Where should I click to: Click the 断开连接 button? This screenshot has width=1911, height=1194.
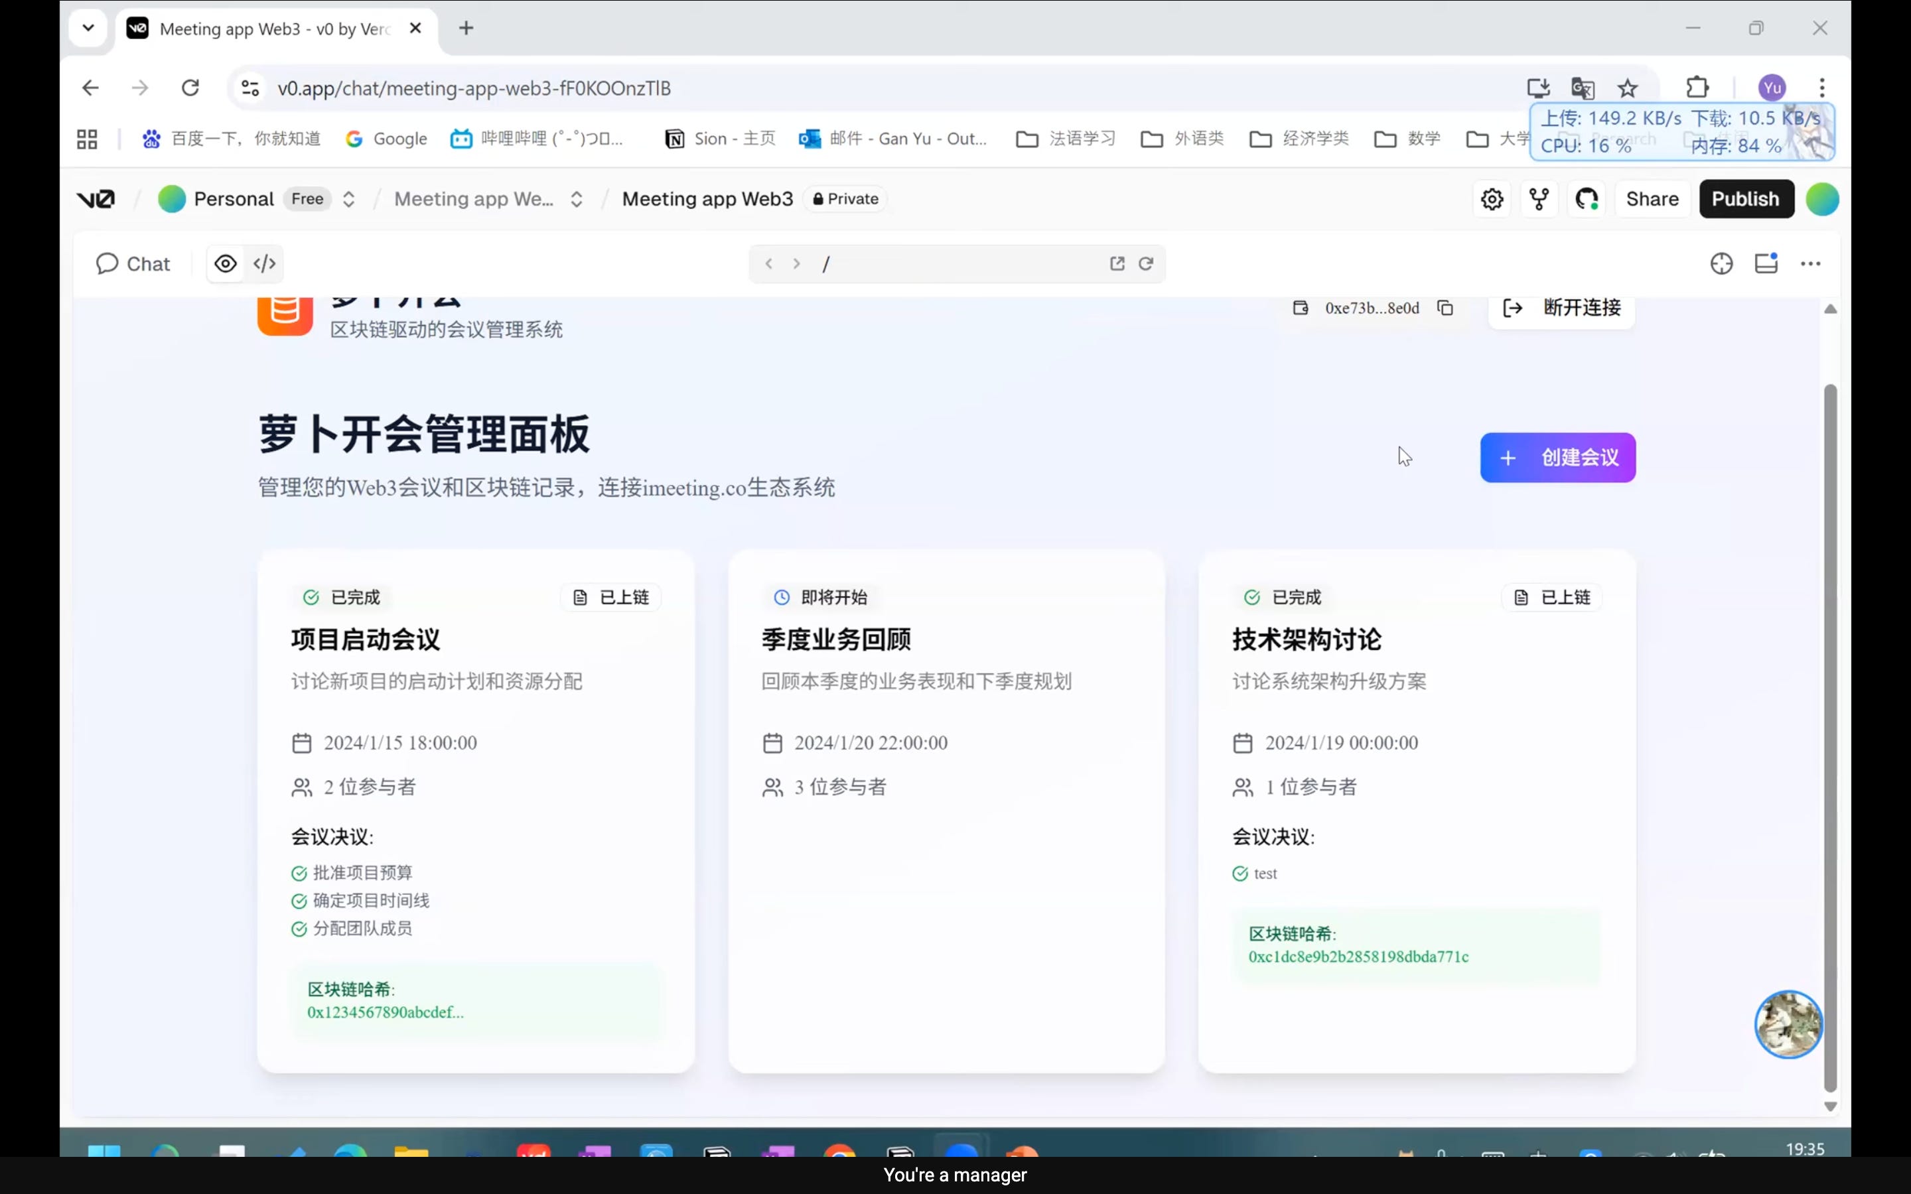click(x=1561, y=308)
